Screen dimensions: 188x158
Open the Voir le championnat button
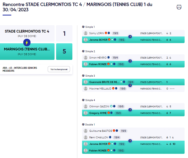click(x=59, y=69)
